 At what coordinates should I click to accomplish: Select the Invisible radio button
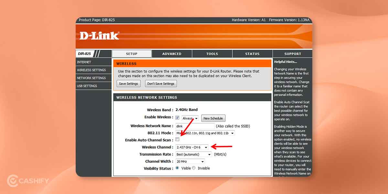pyautogui.click(x=194, y=168)
